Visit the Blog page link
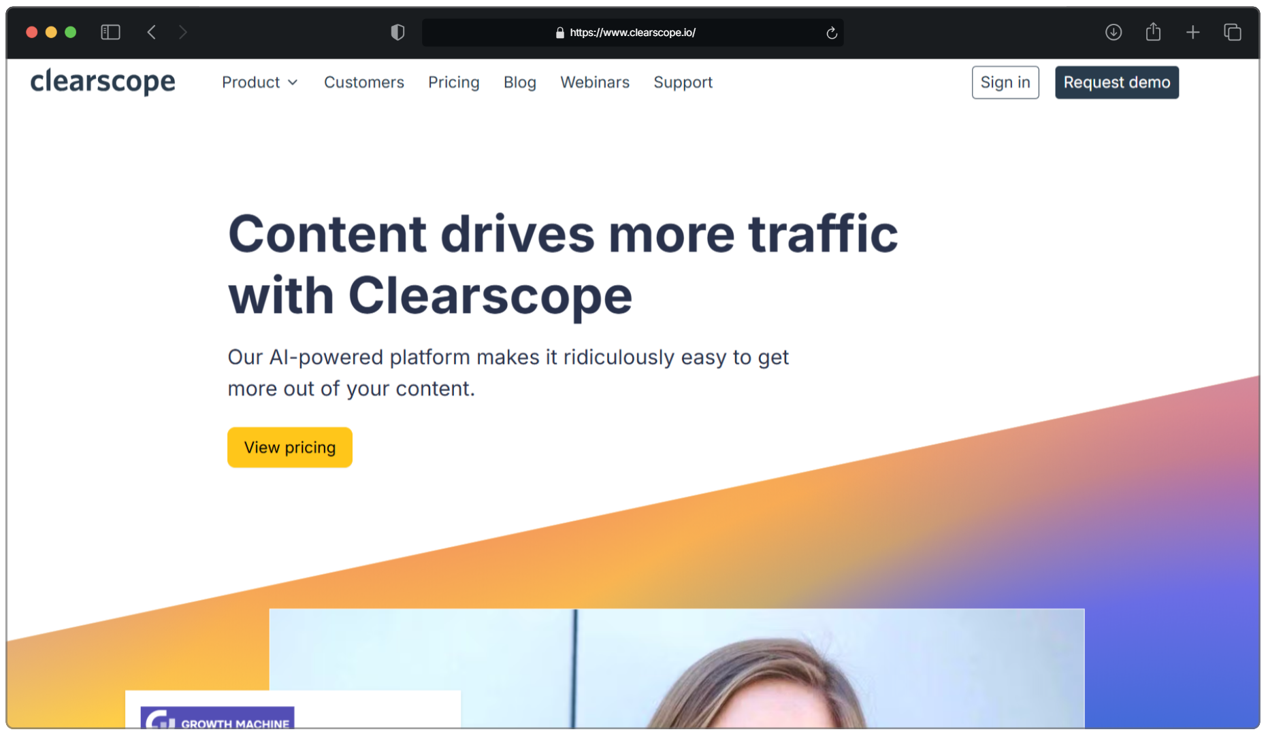Viewport: 1268px width, 736px height. click(520, 82)
